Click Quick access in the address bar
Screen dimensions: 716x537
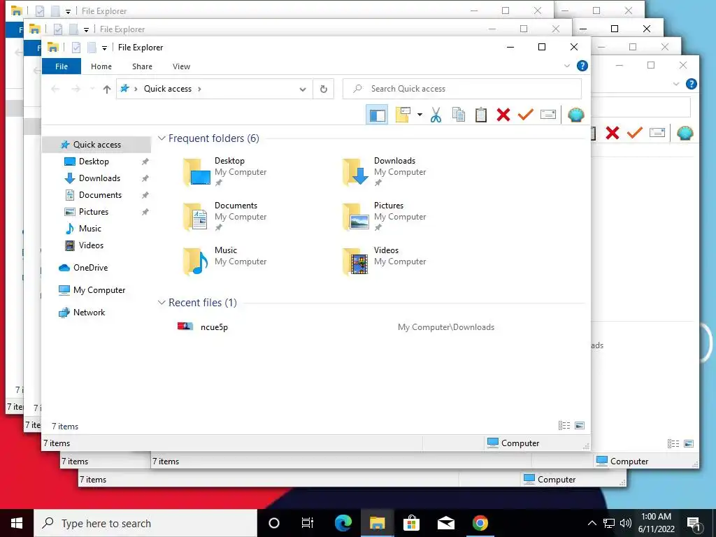(168, 89)
